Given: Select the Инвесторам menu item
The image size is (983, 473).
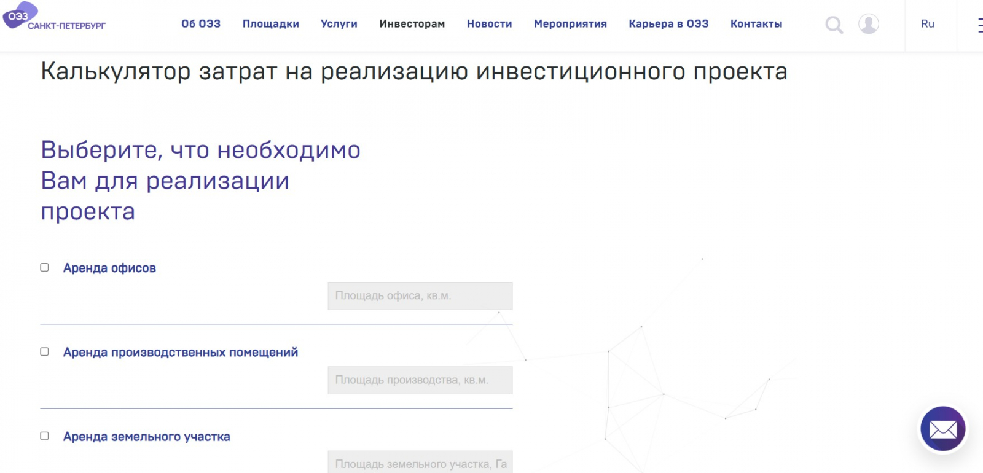Looking at the screenshot, I should click(412, 24).
